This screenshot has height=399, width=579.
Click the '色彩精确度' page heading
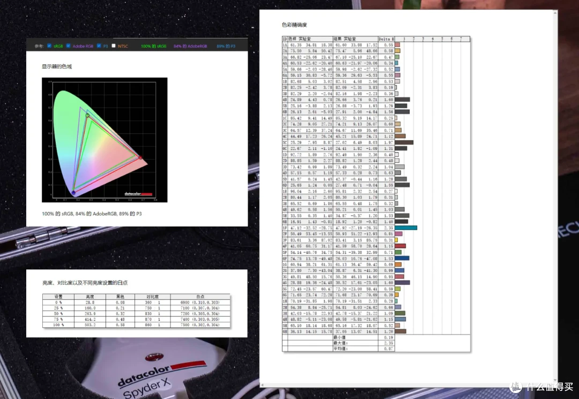coord(294,25)
